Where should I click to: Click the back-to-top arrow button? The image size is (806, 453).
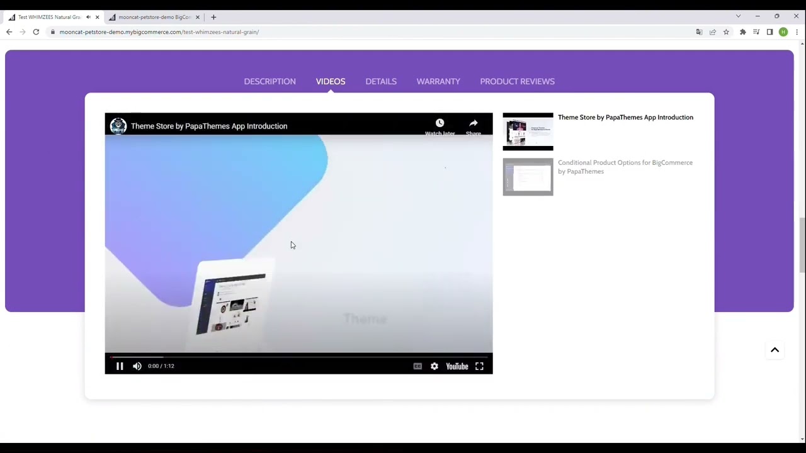point(775,350)
